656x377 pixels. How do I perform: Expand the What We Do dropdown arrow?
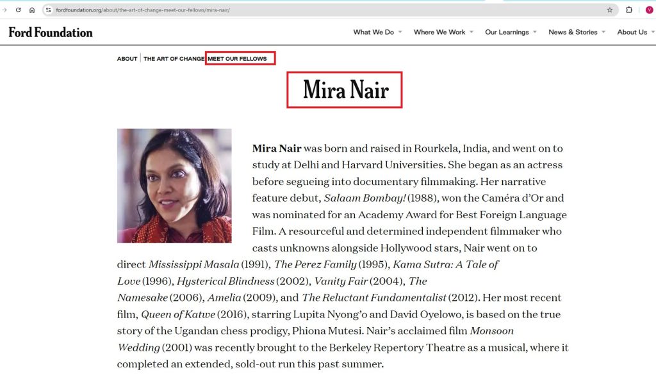400,32
